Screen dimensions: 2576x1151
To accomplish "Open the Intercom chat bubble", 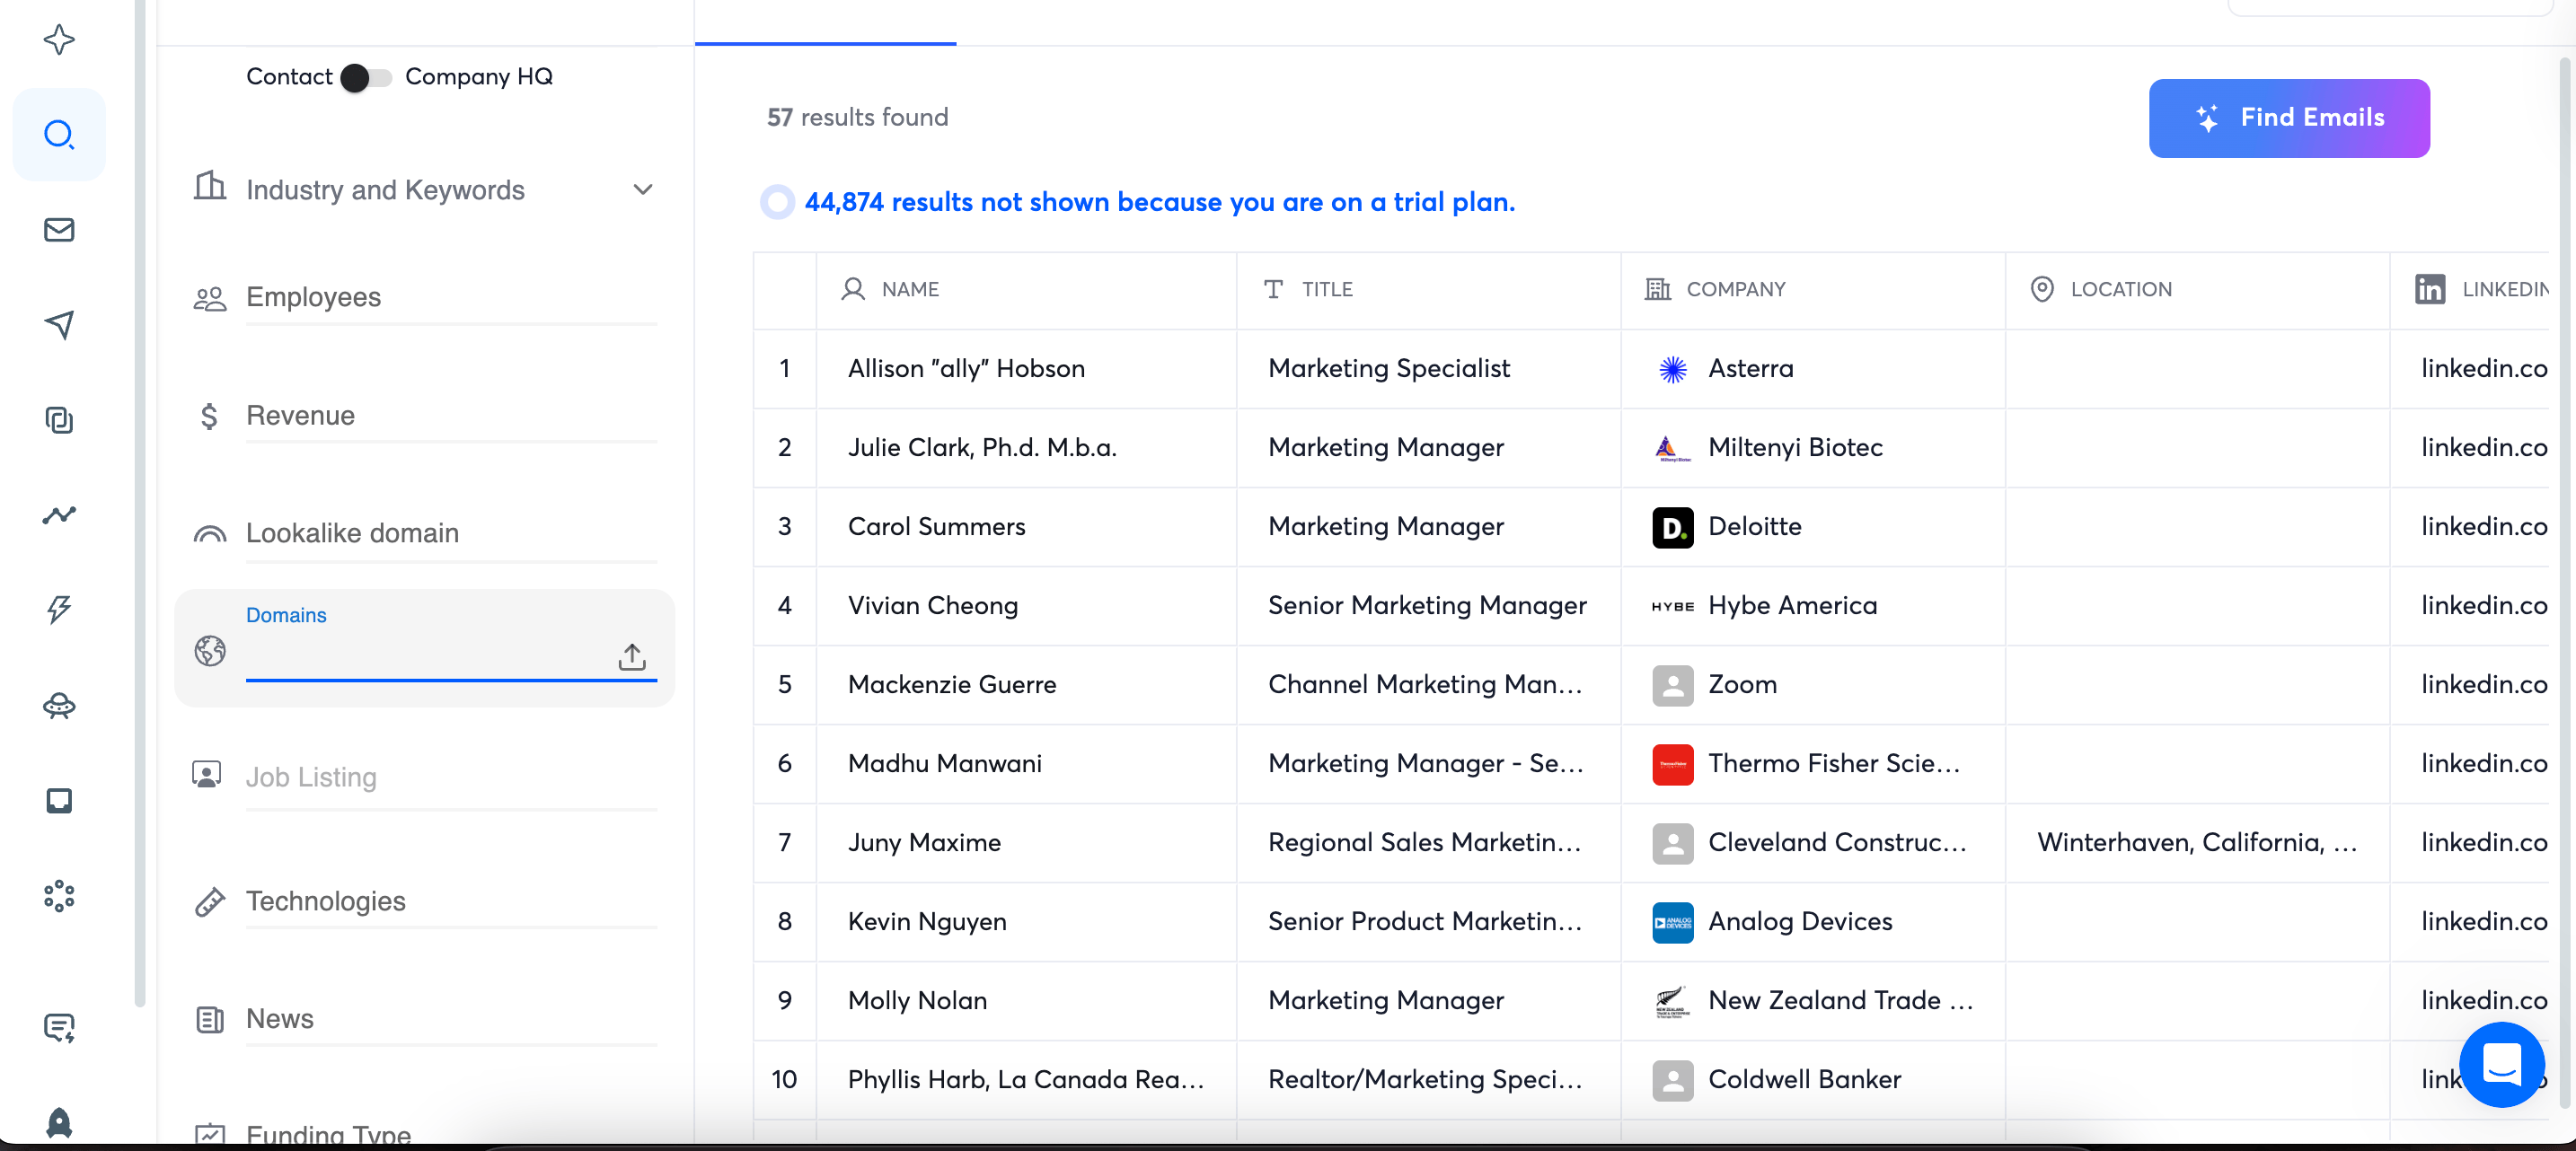I will tap(2502, 1064).
